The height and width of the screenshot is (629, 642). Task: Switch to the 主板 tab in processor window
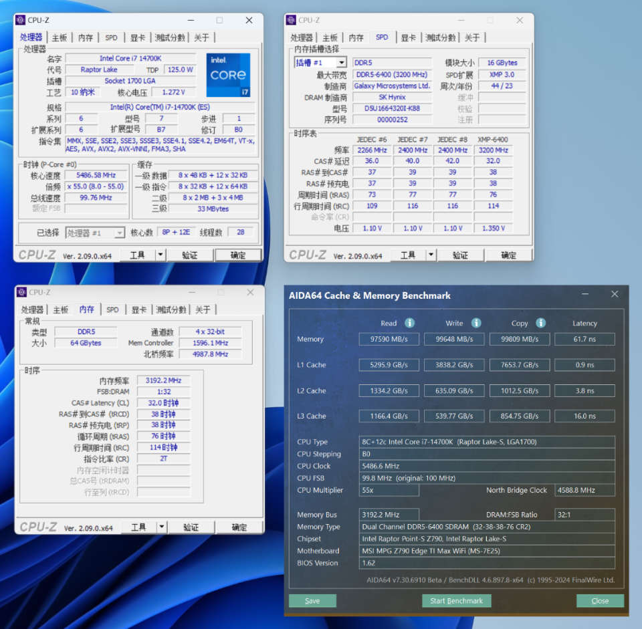60,37
